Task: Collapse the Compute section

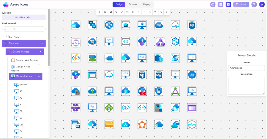Action: tap(24, 43)
